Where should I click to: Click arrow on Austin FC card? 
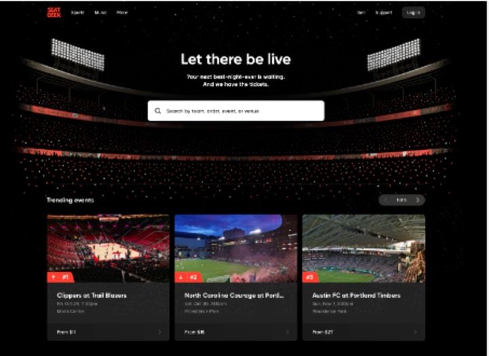(416, 332)
